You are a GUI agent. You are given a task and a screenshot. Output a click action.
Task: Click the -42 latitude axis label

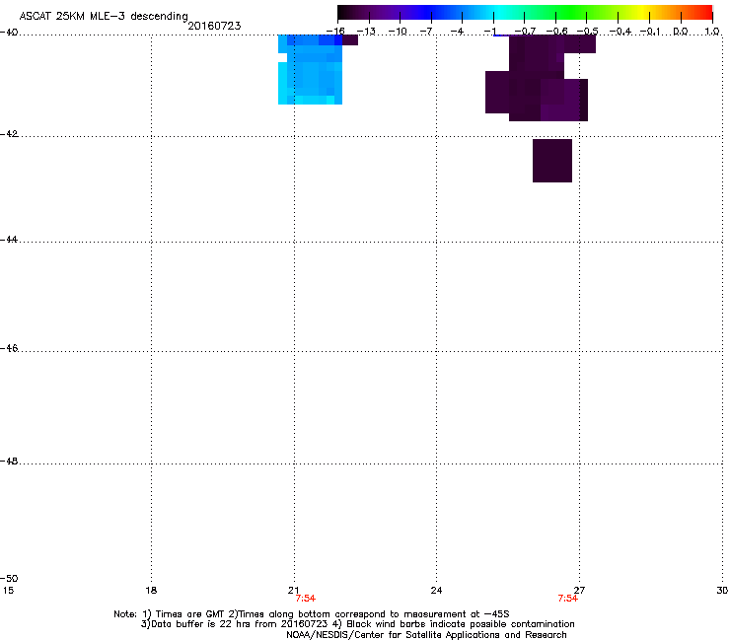(x=9, y=134)
